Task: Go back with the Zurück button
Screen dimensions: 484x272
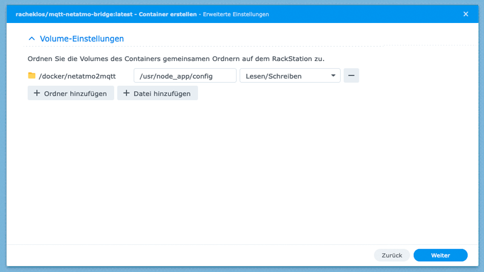Action: [x=392, y=255]
